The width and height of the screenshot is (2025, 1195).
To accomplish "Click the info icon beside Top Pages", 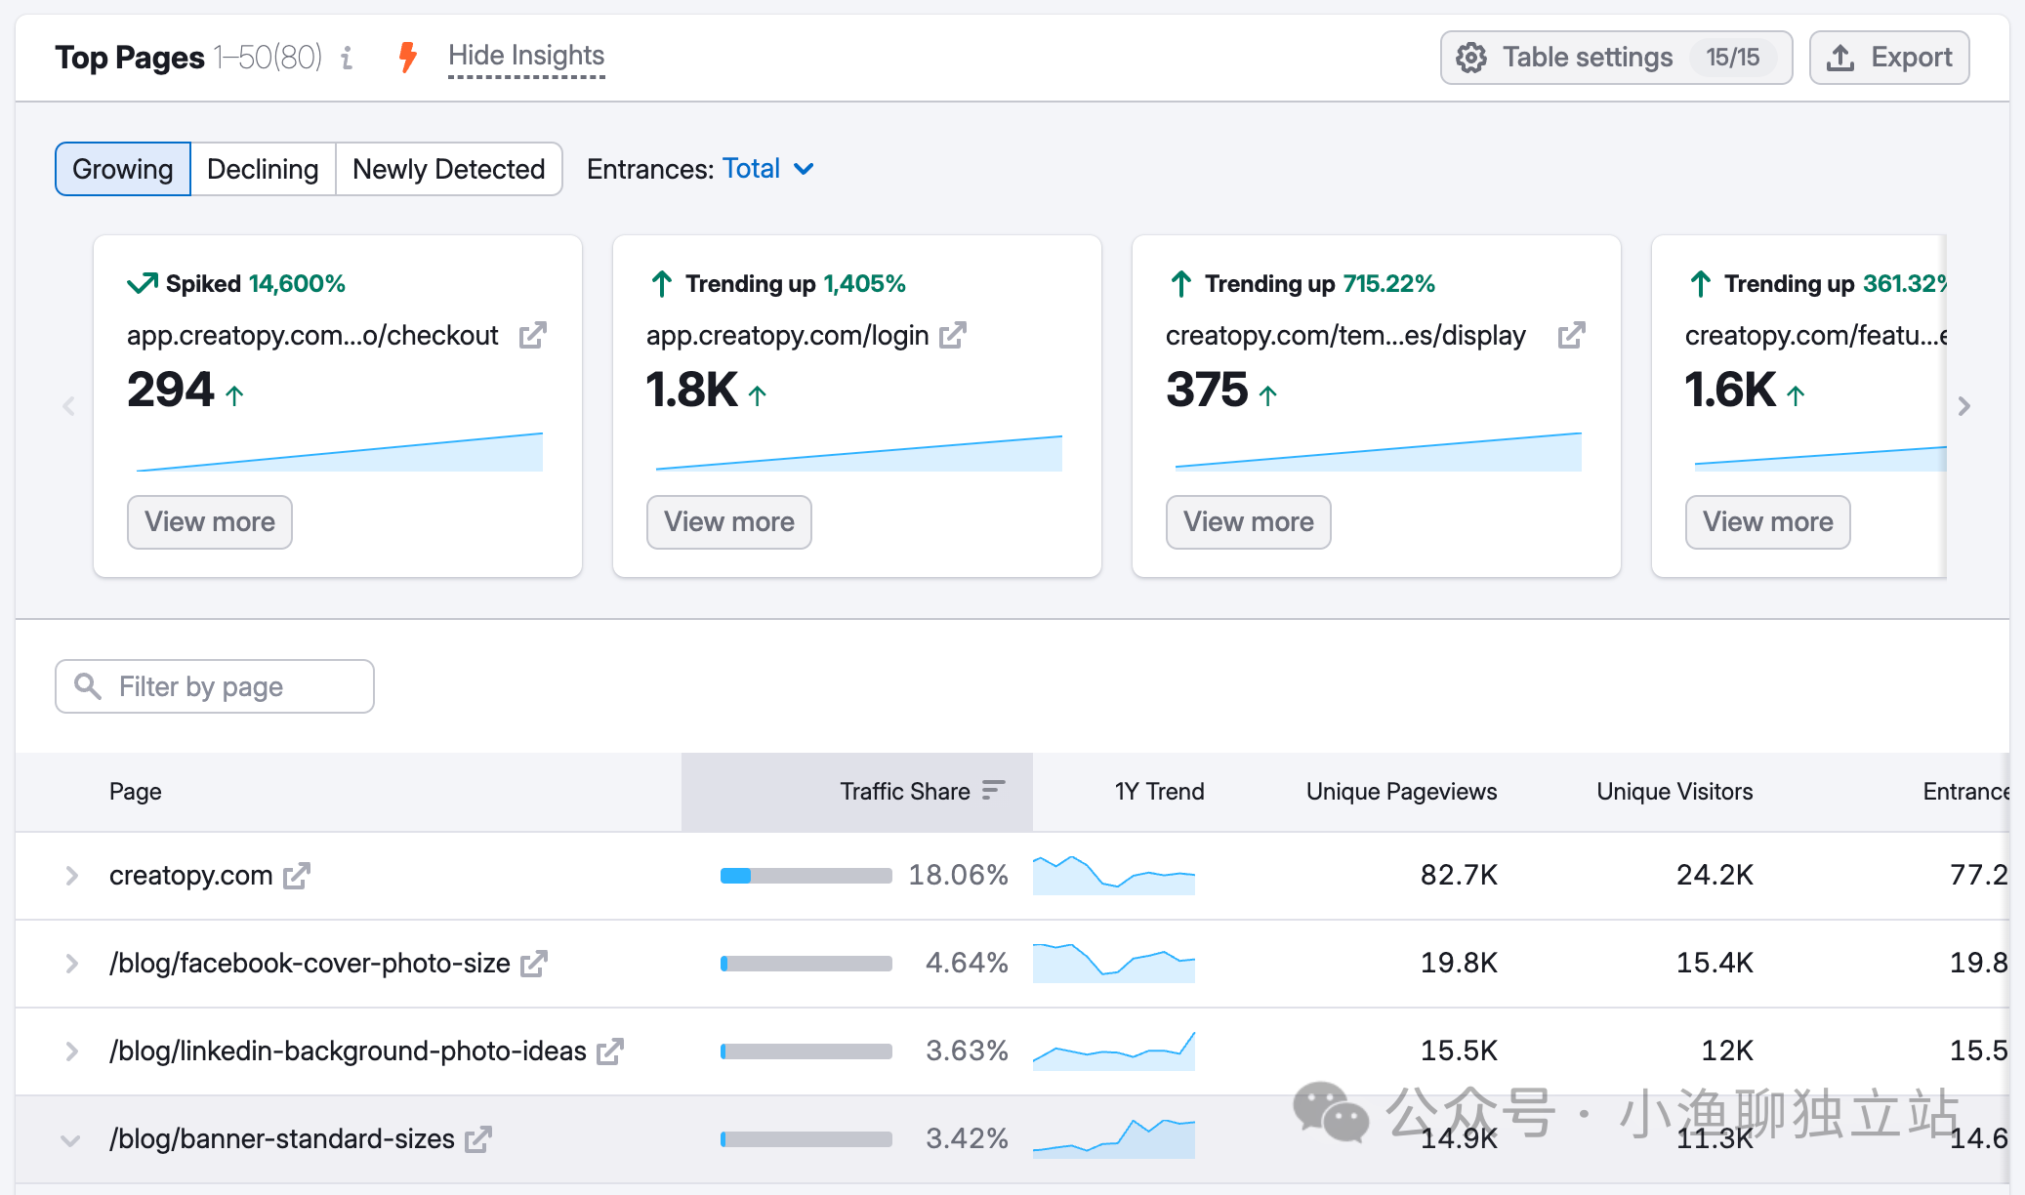I will pyautogui.click(x=347, y=58).
